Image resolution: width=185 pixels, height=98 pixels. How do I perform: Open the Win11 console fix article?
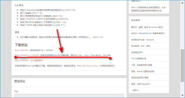pos(149,9)
